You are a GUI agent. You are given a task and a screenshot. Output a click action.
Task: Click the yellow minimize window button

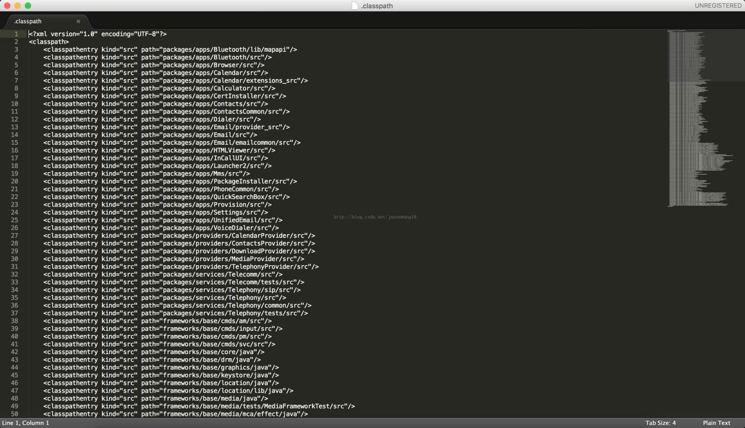pyautogui.click(x=17, y=6)
